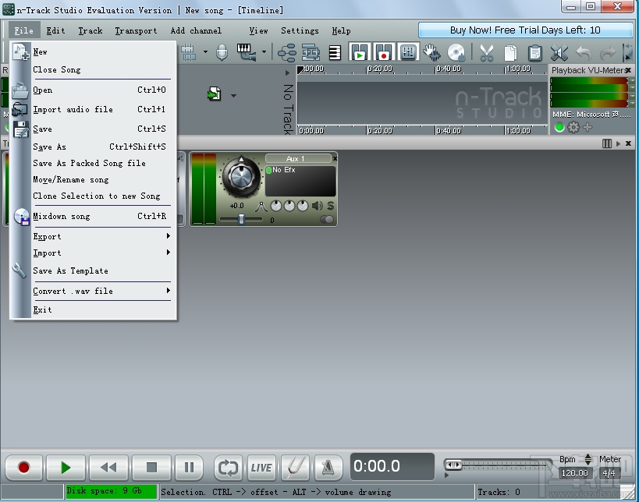This screenshot has width=639, height=502.
Task: Click the grid snap toolbar icon
Action: coord(189,52)
